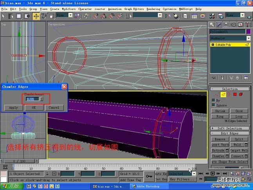Click Apply in Chamfer Edges dialog
This screenshot has height=190, width=253.
[x=14, y=107]
